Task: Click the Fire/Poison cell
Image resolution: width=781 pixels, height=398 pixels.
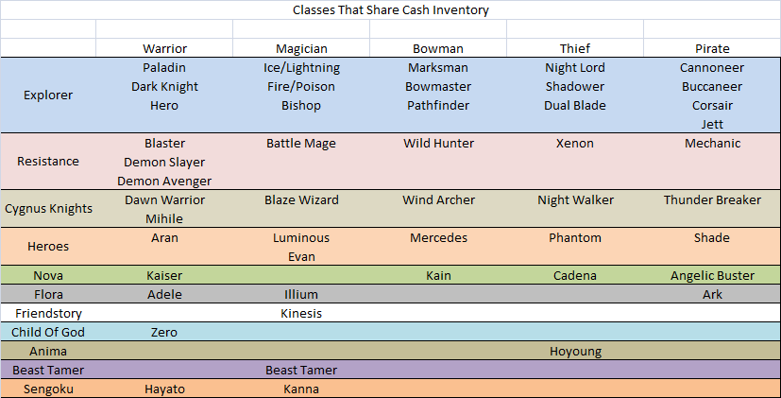Action: click(x=301, y=86)
